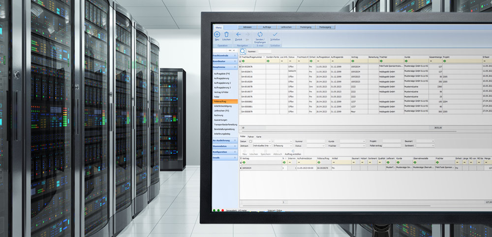Open the Fahrer tab
The height and width of the screenshot is (237, 492).
pos(250,136)
